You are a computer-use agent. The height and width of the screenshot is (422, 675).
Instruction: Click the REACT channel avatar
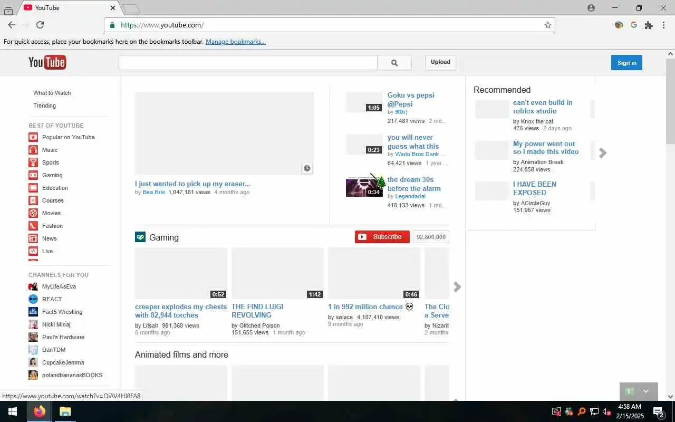33,299
